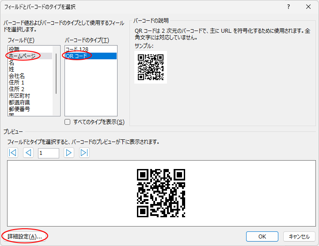319x246 pixels.
Task: Click the キャンセル button
Action: coord(299,236)
